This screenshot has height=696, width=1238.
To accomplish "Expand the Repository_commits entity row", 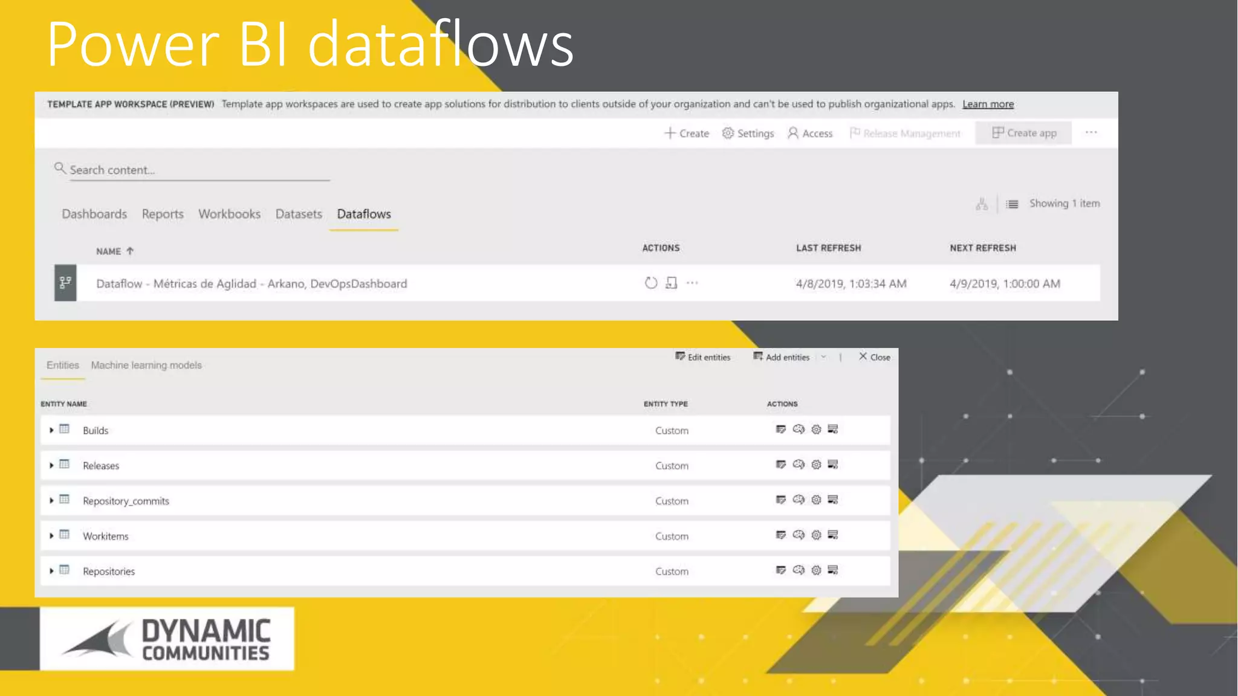I will 51,500.
